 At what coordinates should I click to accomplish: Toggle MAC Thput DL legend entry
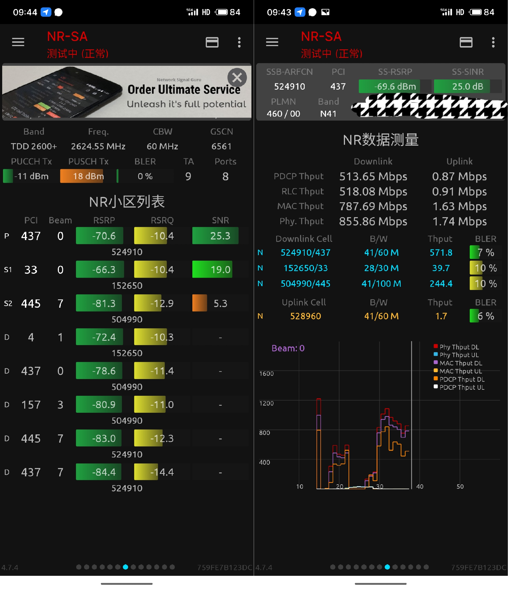tap(458, 363)
